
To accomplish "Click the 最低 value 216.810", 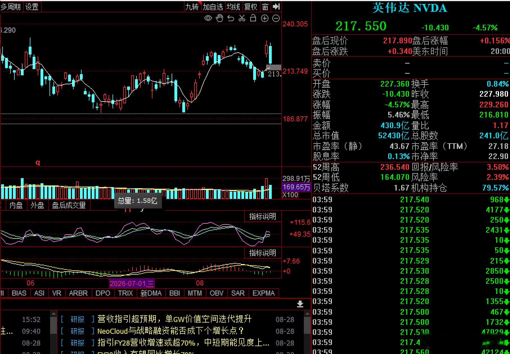I will pos(494,115).
